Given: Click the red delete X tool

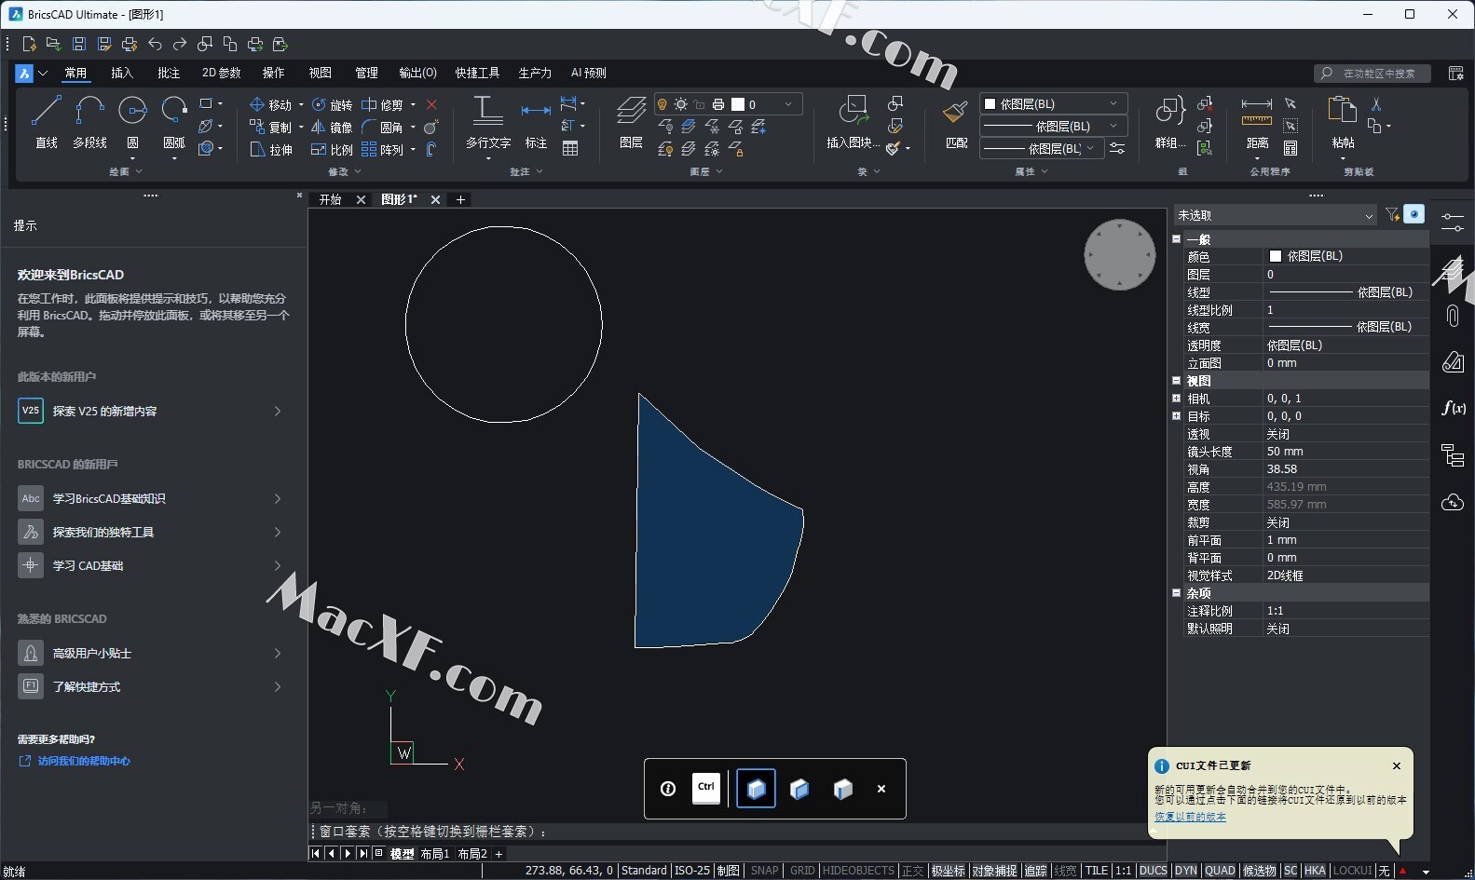Looking at the screenshot, I should click(431, 104).
